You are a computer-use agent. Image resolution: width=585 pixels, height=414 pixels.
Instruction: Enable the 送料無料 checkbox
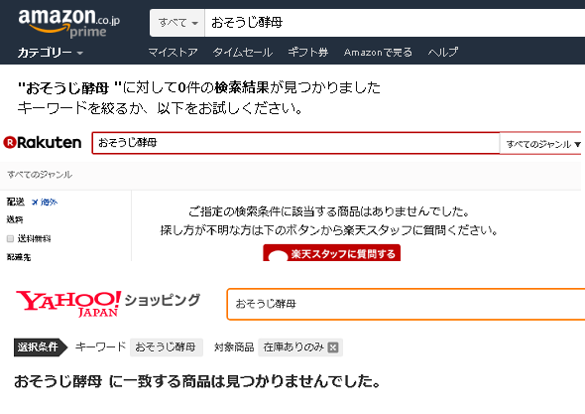click(x=11, y=238)
